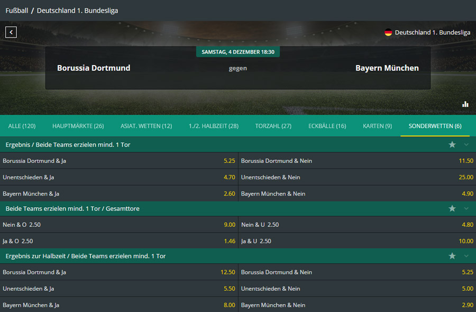The width and height of the screenshot is (476, 312).
Task: Choose Unentschieden & Nein at 25.00
Action: pyautogui.click(x=358, y=177)
